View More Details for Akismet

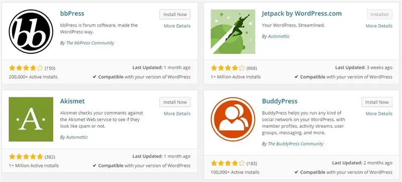click(x=177, y=114)
